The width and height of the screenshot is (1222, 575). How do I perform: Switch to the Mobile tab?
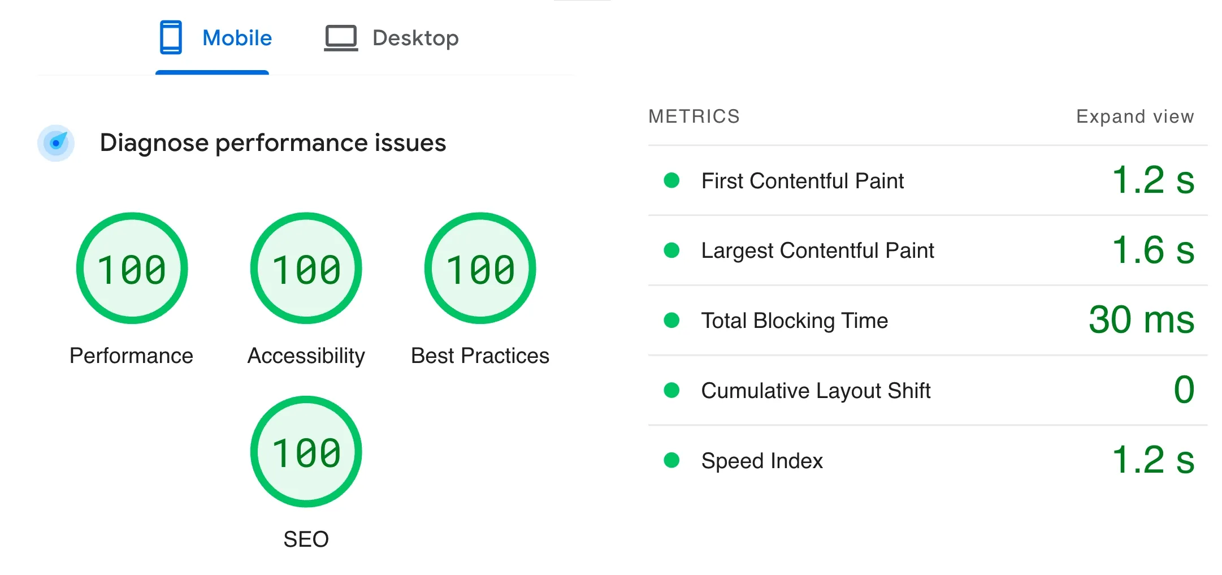point(237,38)
